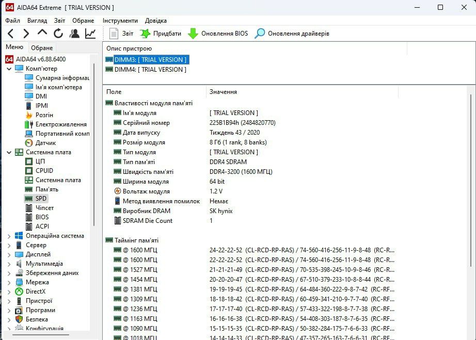The height and width of the screenshot is (340, 476).
Task: Click the Безпека shield icon
Action: coord(19,319)
